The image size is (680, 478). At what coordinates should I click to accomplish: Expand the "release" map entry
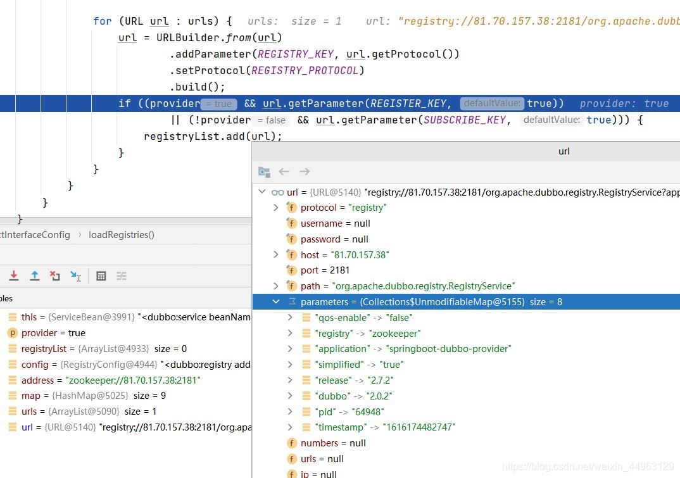click(290, 380)
